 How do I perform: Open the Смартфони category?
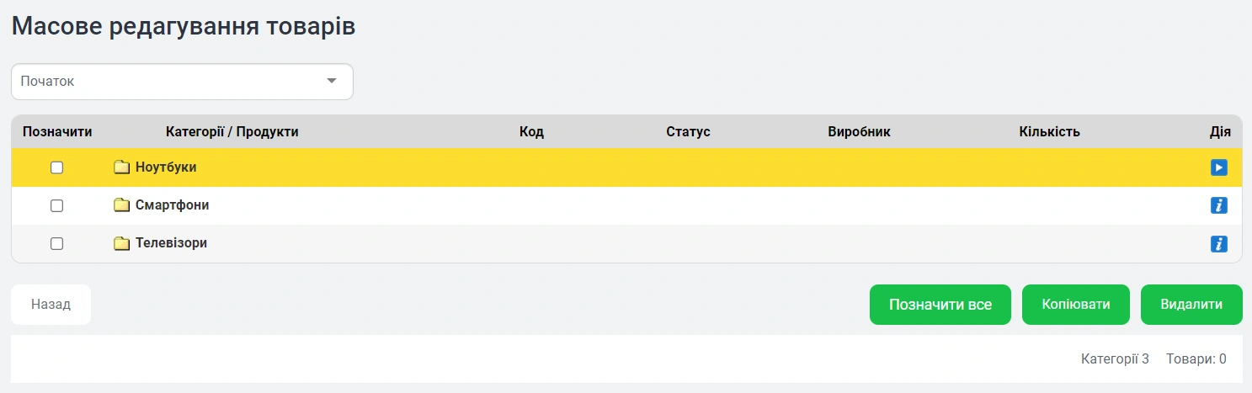click(x=172, y=205)
